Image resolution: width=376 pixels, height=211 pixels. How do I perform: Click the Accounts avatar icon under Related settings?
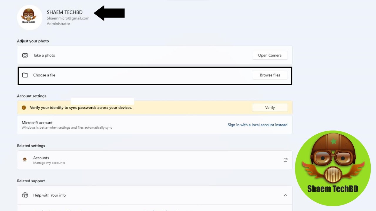[x=25, y=160]
